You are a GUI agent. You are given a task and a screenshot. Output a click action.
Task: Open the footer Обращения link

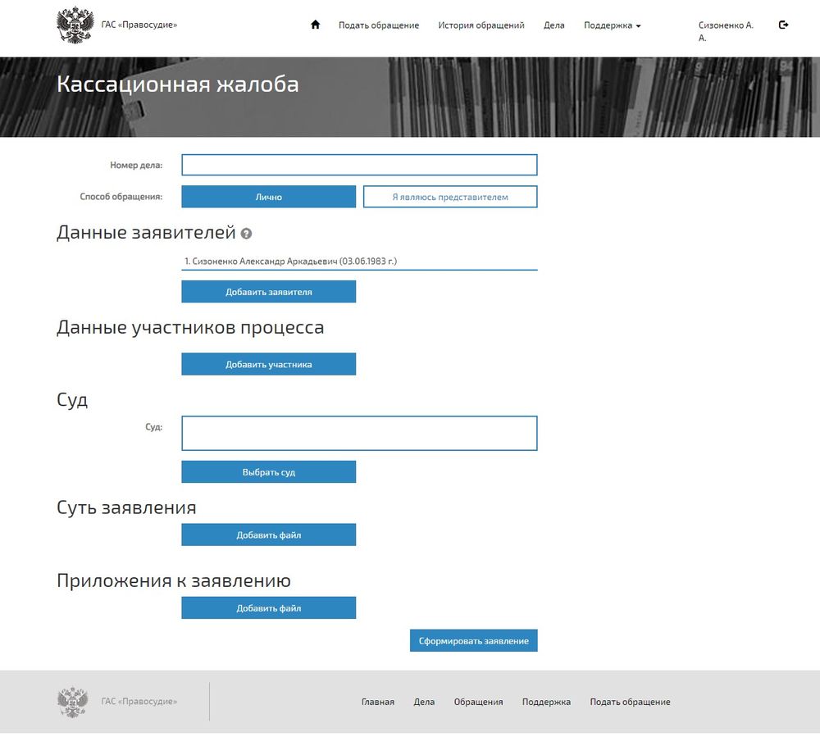[x=478, y=702]
